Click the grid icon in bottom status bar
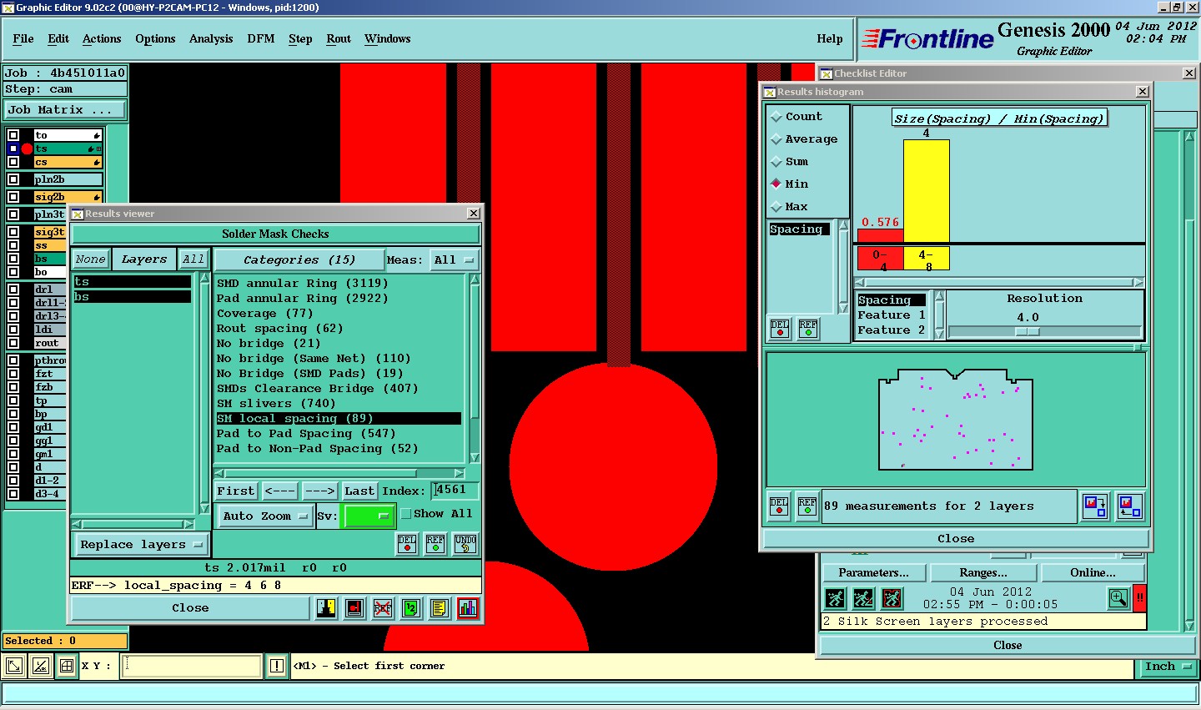 coord(67,666)
